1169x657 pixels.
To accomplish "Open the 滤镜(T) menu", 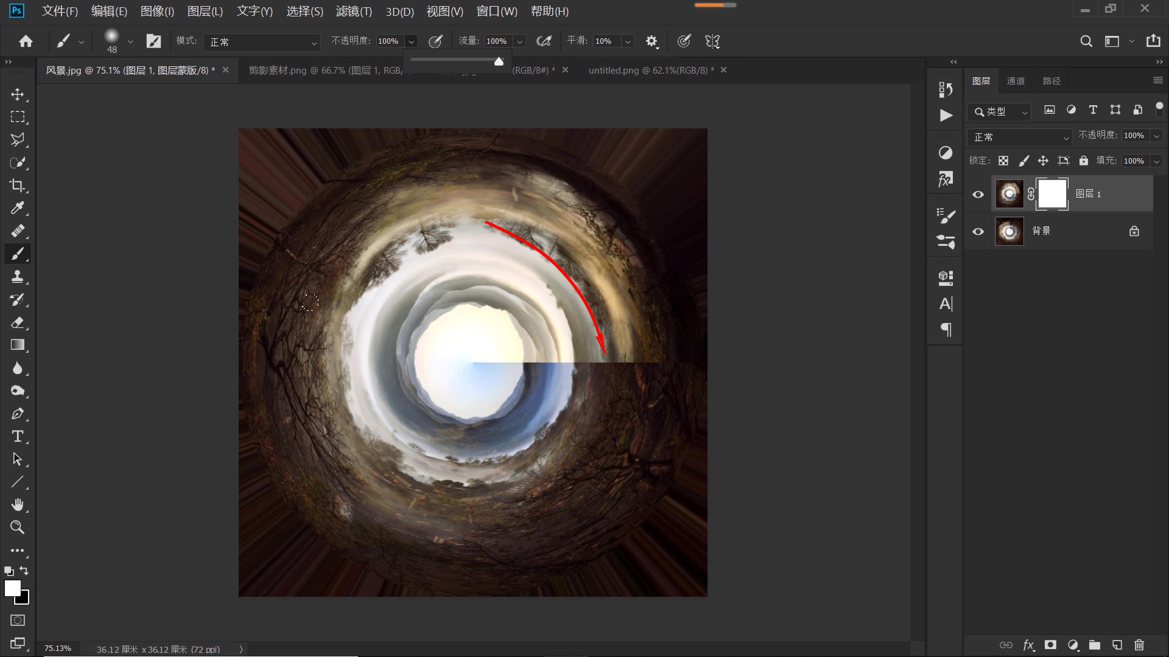I will click(x=354, y=11).
